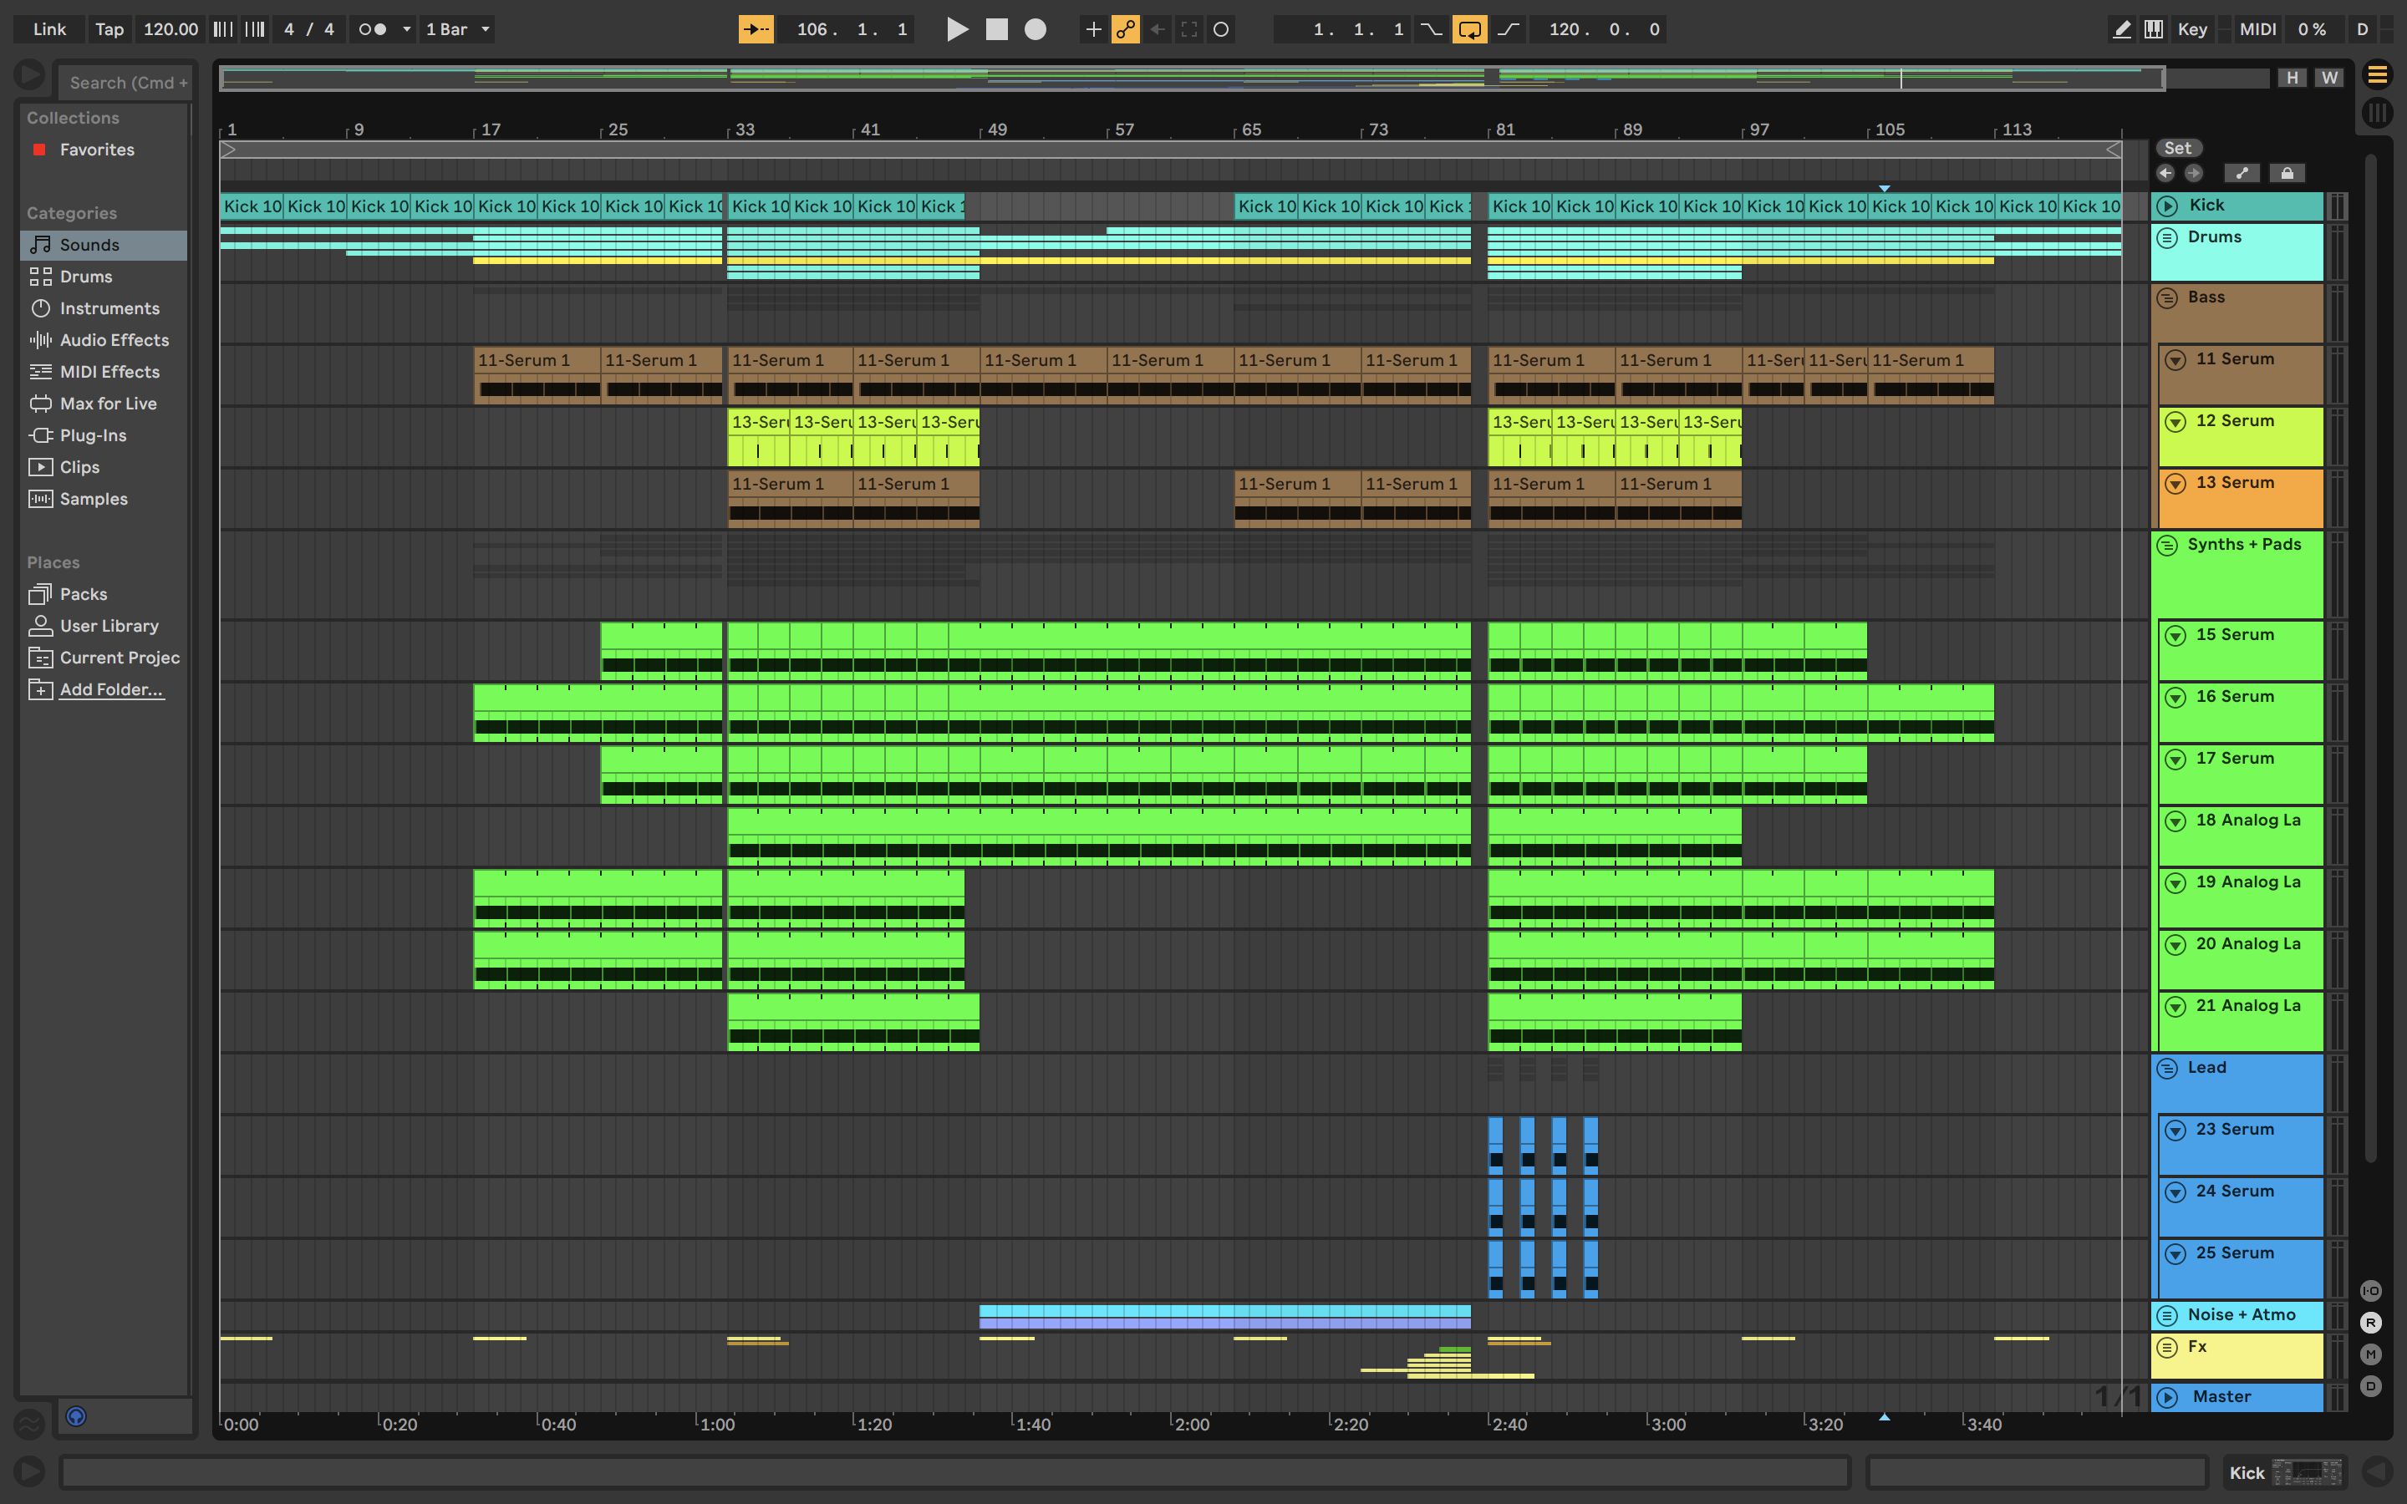This screenshot has width=2407, height=1504.
Task: Open the Max for Live category
Action: tap(103, 404)
